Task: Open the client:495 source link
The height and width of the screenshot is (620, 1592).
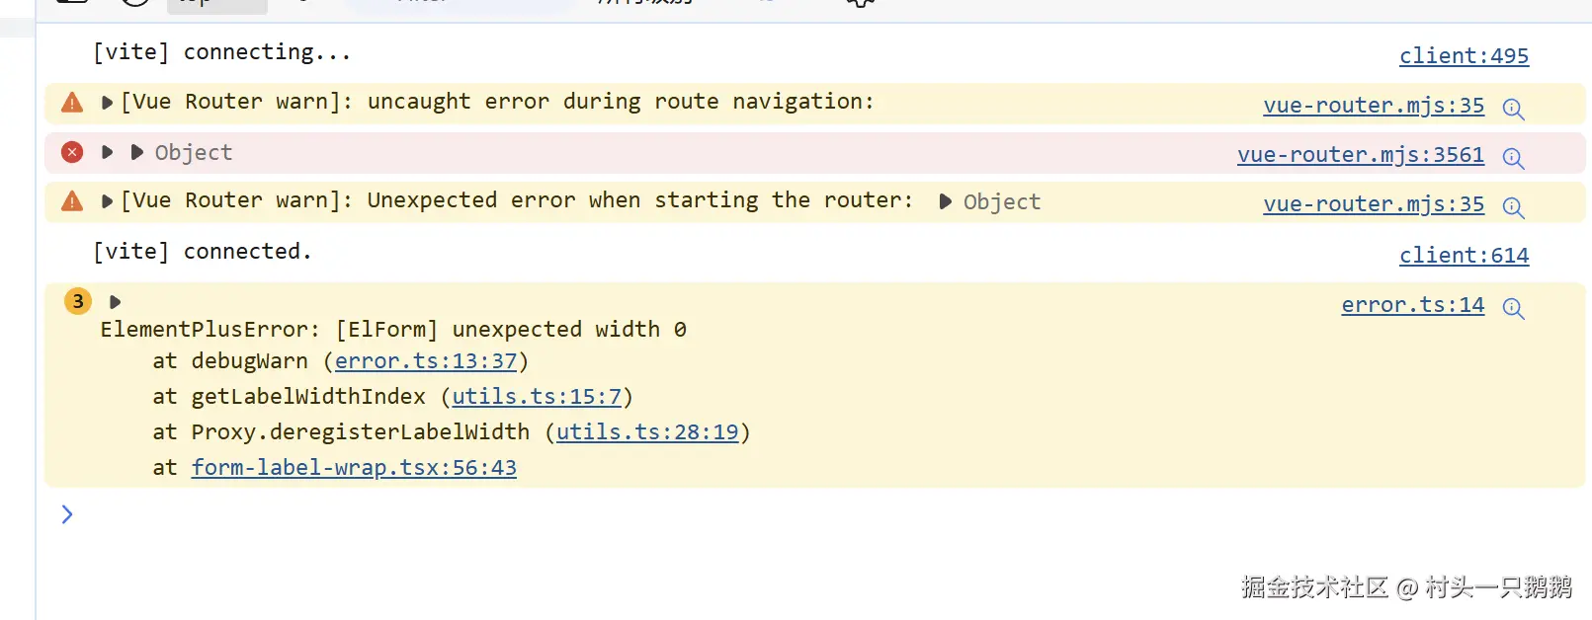Action: (x=1464, y=56)
